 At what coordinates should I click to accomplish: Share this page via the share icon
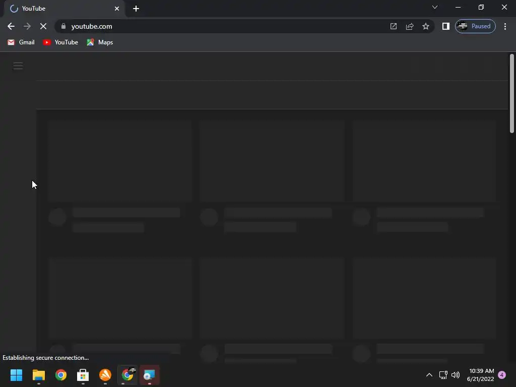click(410, 26)
